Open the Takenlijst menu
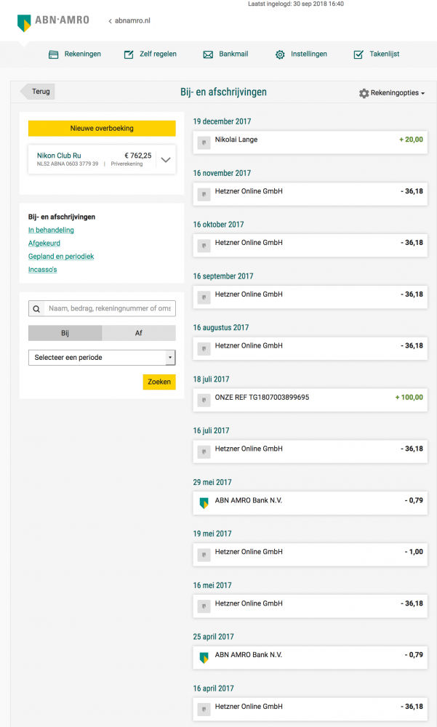 tap(377, 55)
